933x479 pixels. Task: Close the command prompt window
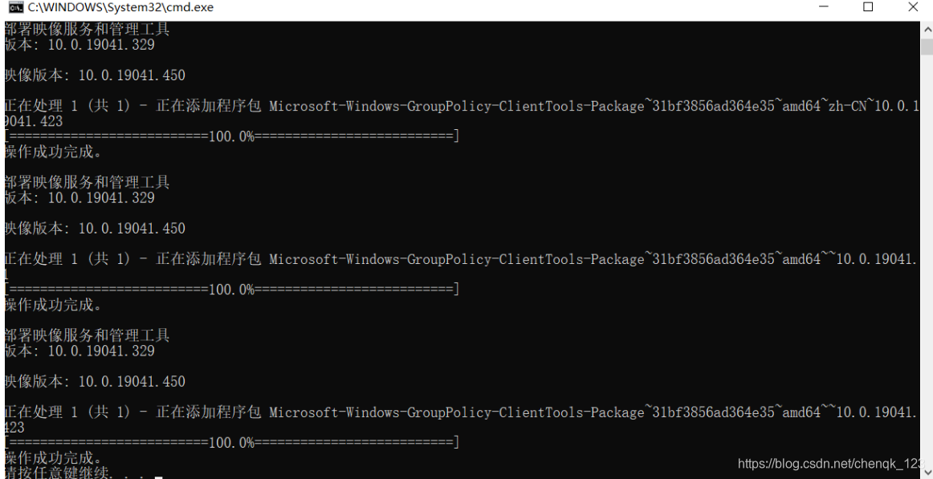(x=913, y=7)
